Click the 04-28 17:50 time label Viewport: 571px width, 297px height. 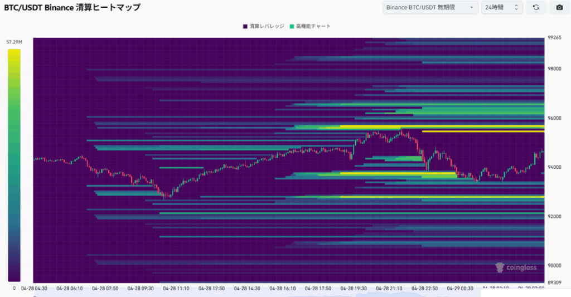(x=318, y=288)
